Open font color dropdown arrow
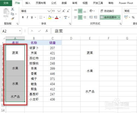The height and width of the screenshot is (113, 137). point(60,17)
